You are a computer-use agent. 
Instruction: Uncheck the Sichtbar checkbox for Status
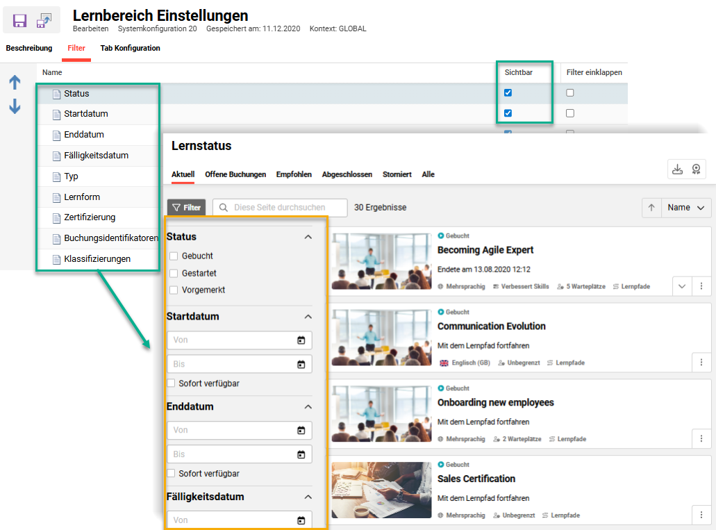pyautogui.click(x=508, y=92)
